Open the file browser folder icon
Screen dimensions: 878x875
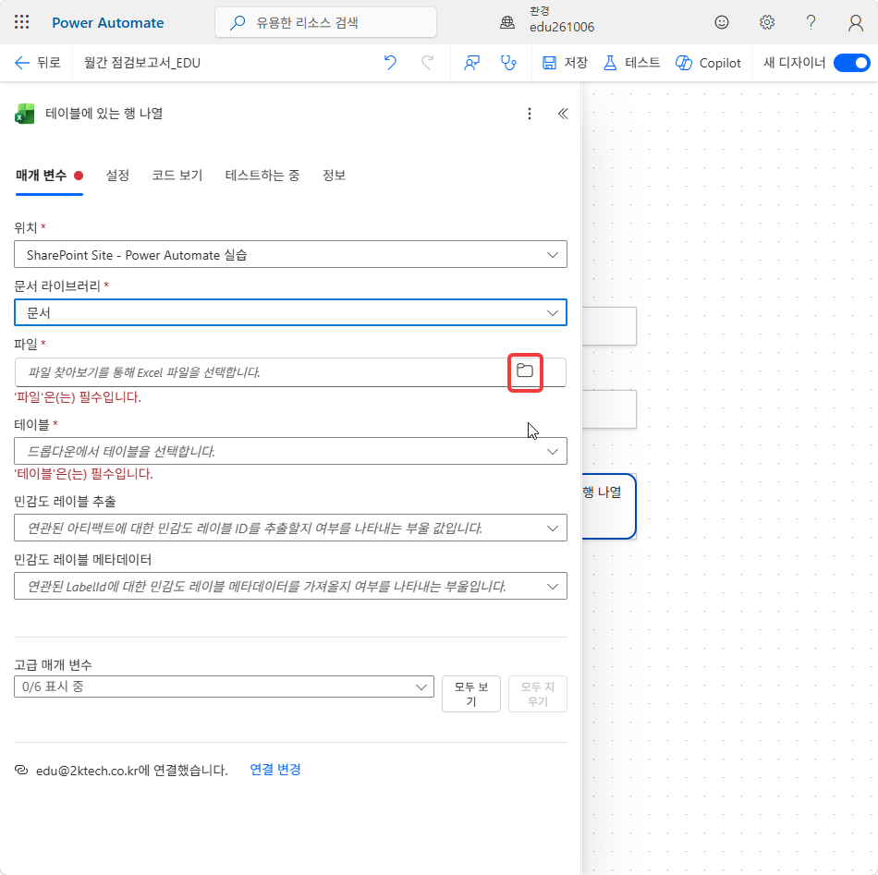coord(525,371)
